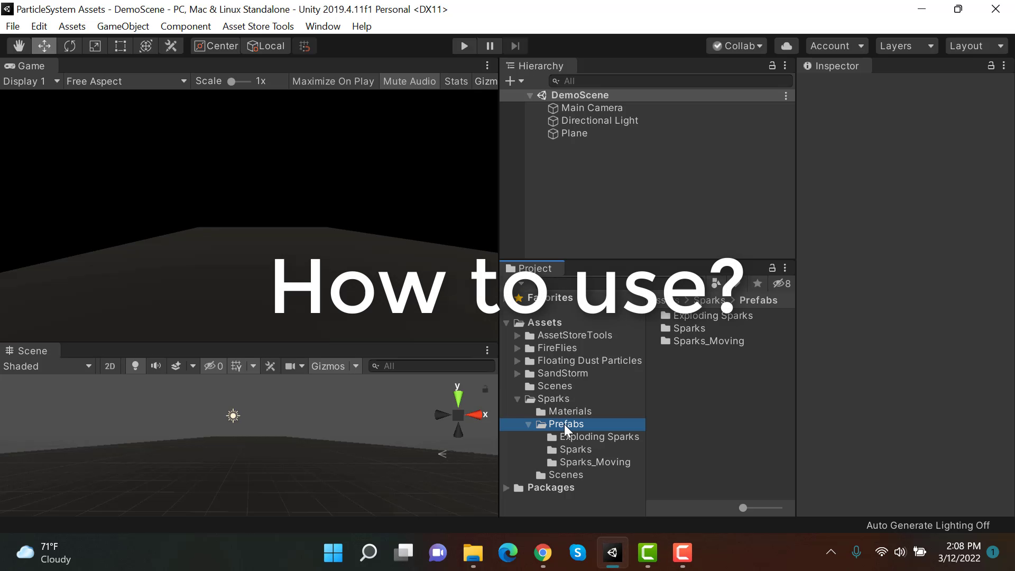The image size is (1015, 571).
Task: Select the Hand tool
Action: tap(19, 46)
